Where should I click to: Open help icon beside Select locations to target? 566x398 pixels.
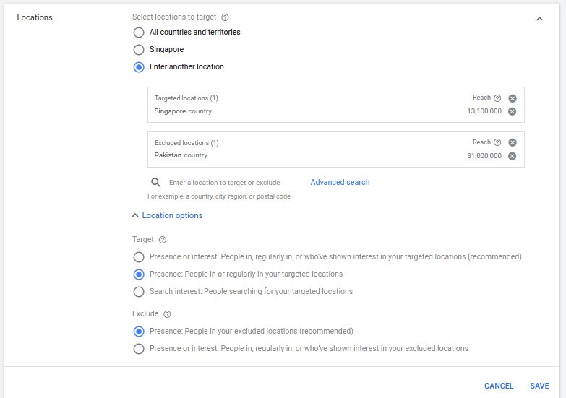click(x=225, y=17)
